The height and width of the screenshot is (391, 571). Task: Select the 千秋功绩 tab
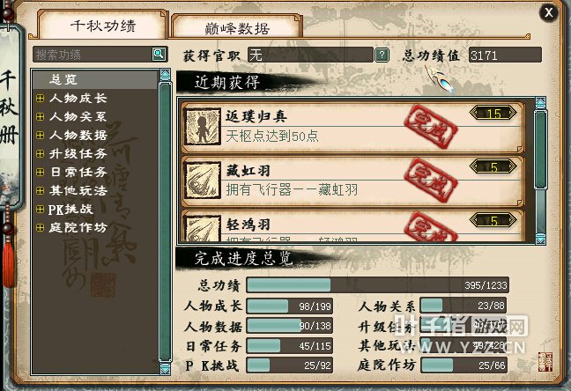coord(103,26)
